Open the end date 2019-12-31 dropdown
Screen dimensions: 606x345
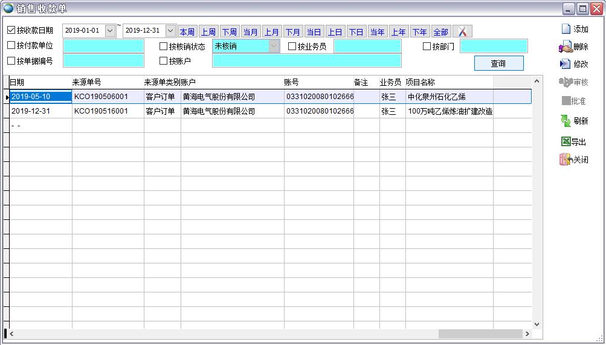(x=170, y=30)
